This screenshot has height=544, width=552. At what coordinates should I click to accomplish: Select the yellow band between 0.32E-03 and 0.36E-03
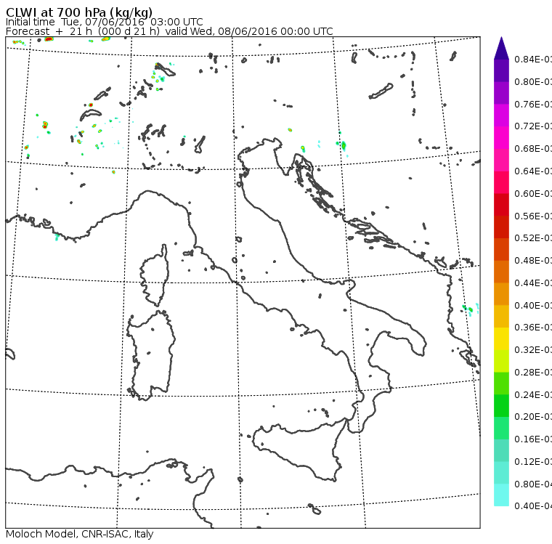[501, 338]
